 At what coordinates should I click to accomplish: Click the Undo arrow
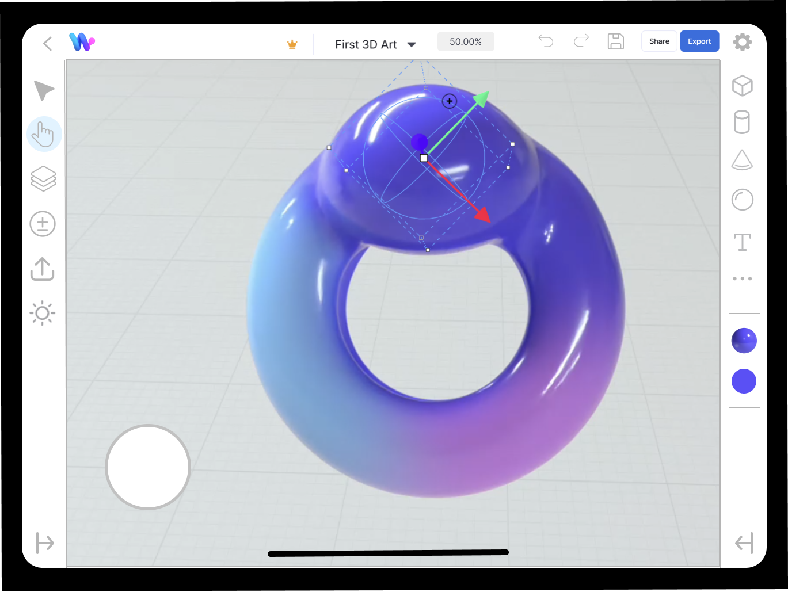pos(546,41)
